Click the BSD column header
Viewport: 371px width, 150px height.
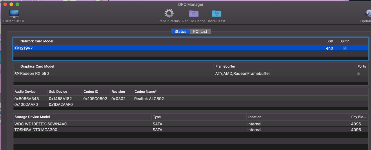point(330,41)
